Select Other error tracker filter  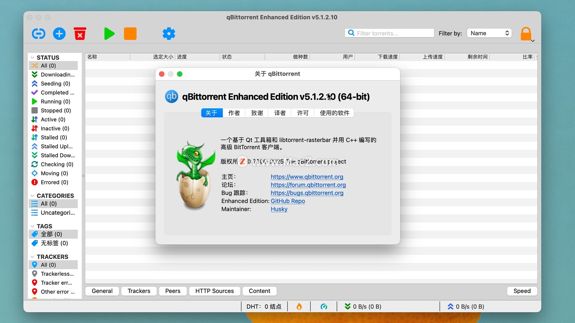tap(53, 292)
